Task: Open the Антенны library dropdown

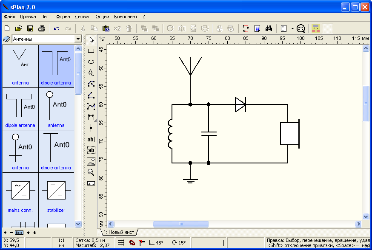Action: click(x=77, y=39)
